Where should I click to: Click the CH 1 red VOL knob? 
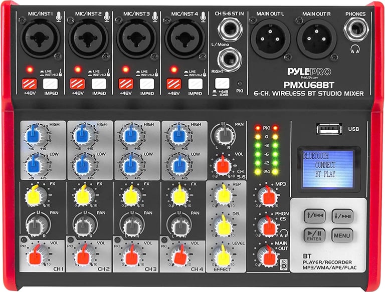(37, 255)
